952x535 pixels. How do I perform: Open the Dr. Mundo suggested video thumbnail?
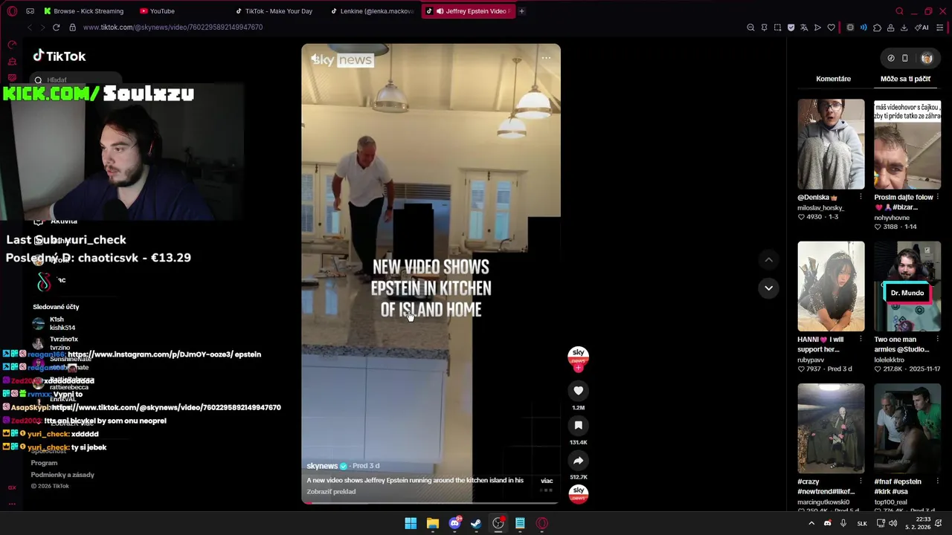[x=907, y=286]
